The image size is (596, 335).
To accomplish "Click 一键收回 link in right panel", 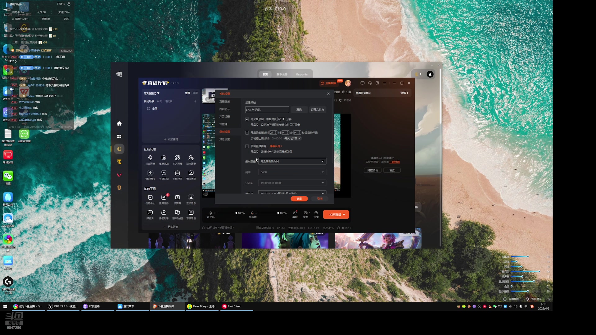I will (x=394, y=162).
